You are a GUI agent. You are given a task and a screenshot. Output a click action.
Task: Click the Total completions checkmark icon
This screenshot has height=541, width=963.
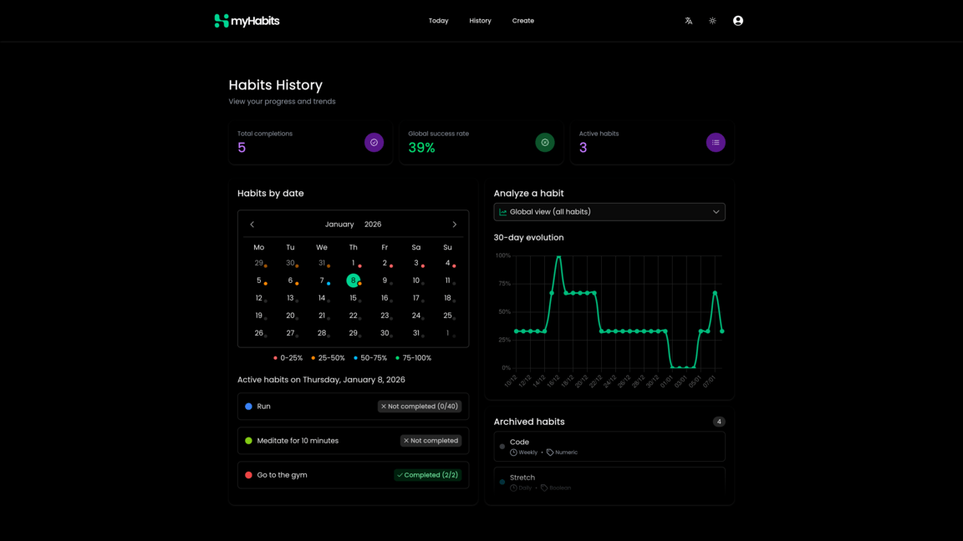(374, 143)
